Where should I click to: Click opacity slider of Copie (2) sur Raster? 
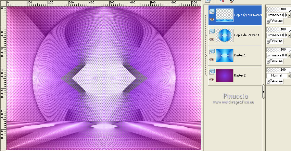point(278,9)
